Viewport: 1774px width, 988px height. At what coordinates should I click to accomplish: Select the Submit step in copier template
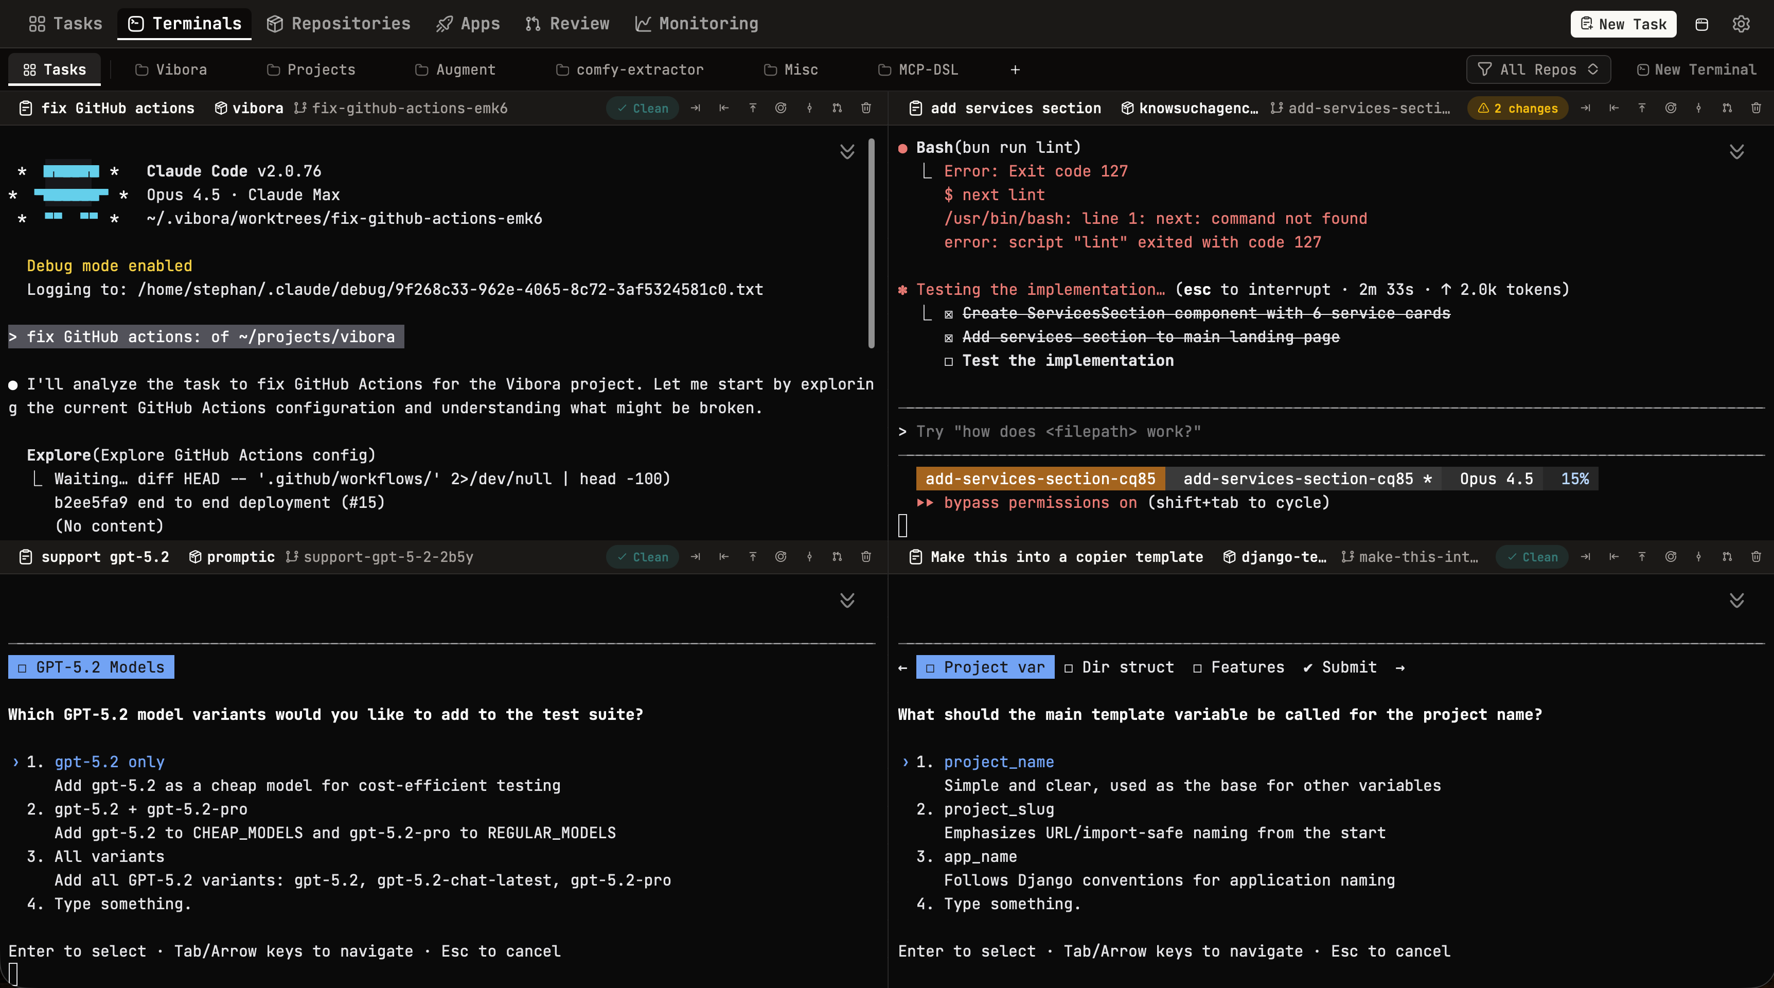(x=1340, y=667)
